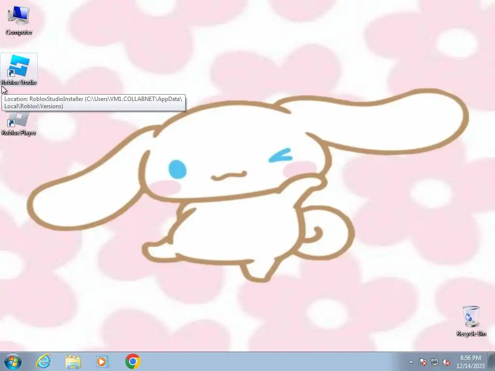Viewport: 495px width, 371px height.
Task: Click the Roblox Studio label text
Action: click(x=19, y=82)
